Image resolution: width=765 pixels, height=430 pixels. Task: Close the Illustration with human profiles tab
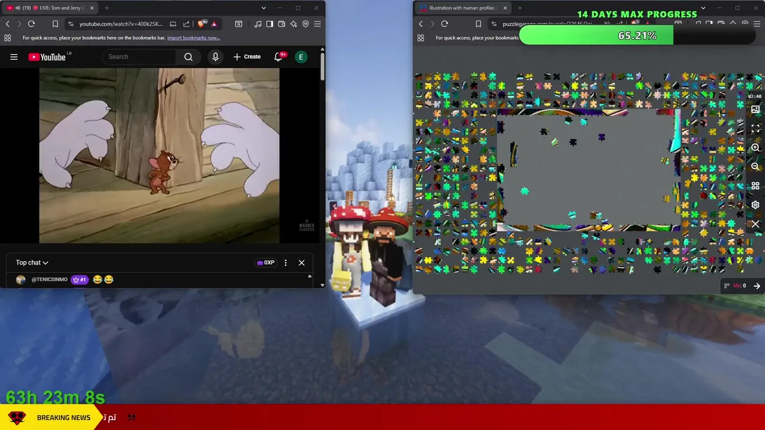click(x=505, y=8)
